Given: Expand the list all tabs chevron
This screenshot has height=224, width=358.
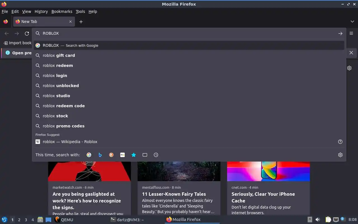Looking at the screenshot, I should pyautogui.click(x=352, y=22).
